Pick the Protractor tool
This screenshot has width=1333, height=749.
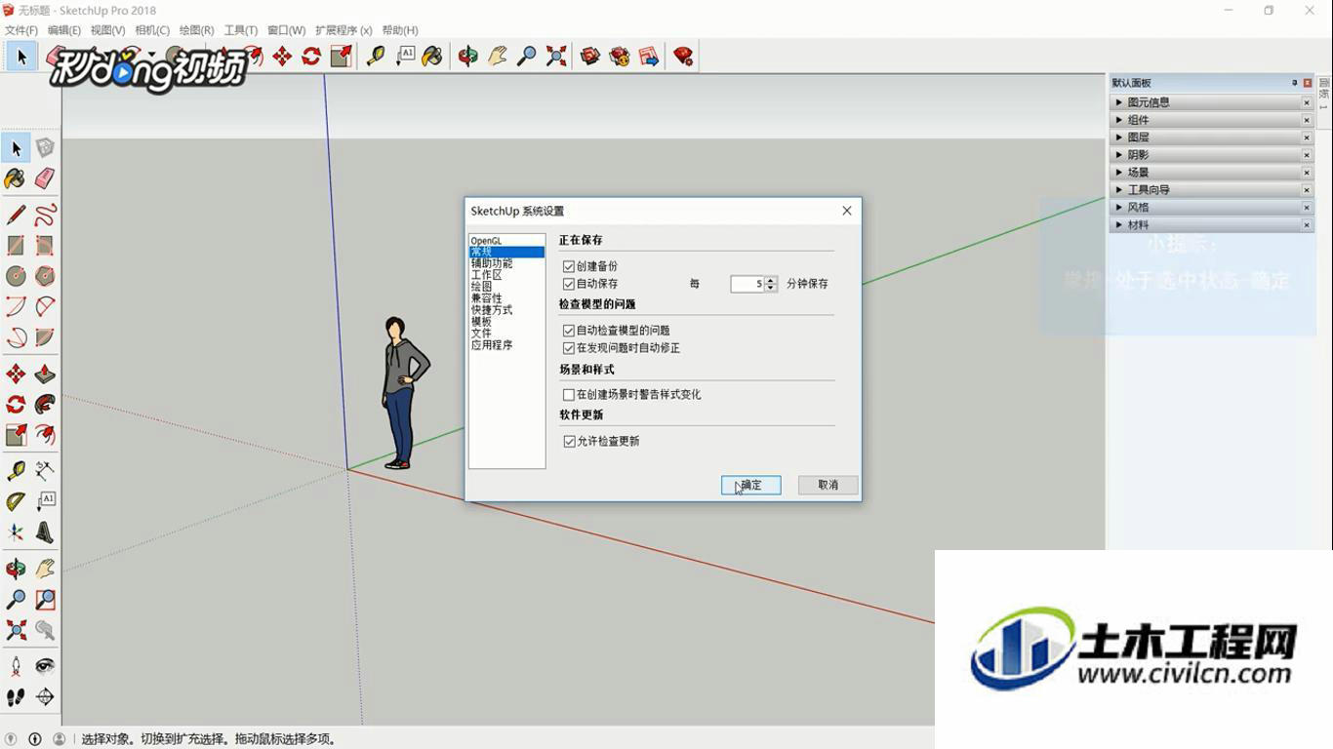pyautogui.click(x=16, y=501)
